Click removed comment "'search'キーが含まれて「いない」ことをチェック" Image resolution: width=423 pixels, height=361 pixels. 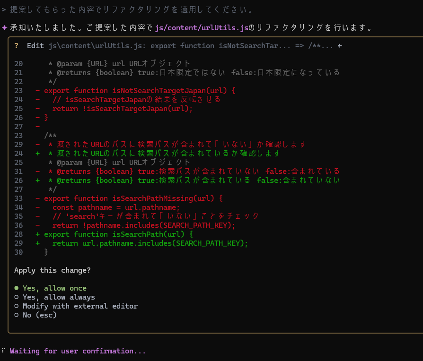(156, 216)
